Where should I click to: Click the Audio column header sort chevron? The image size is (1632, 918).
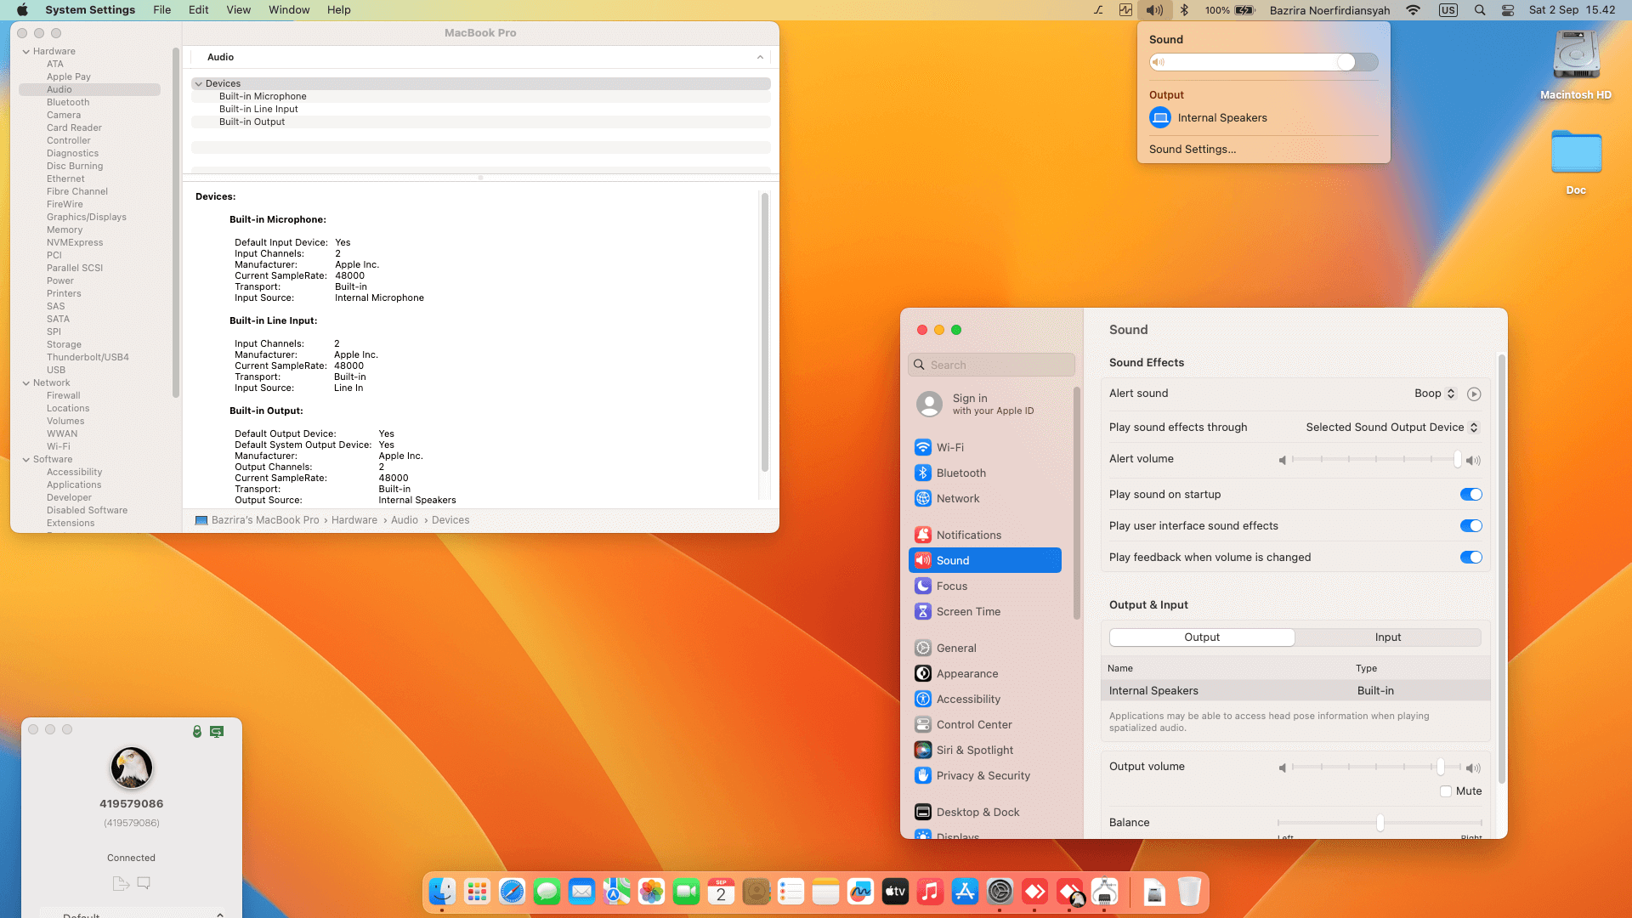(x=760, y=57)
